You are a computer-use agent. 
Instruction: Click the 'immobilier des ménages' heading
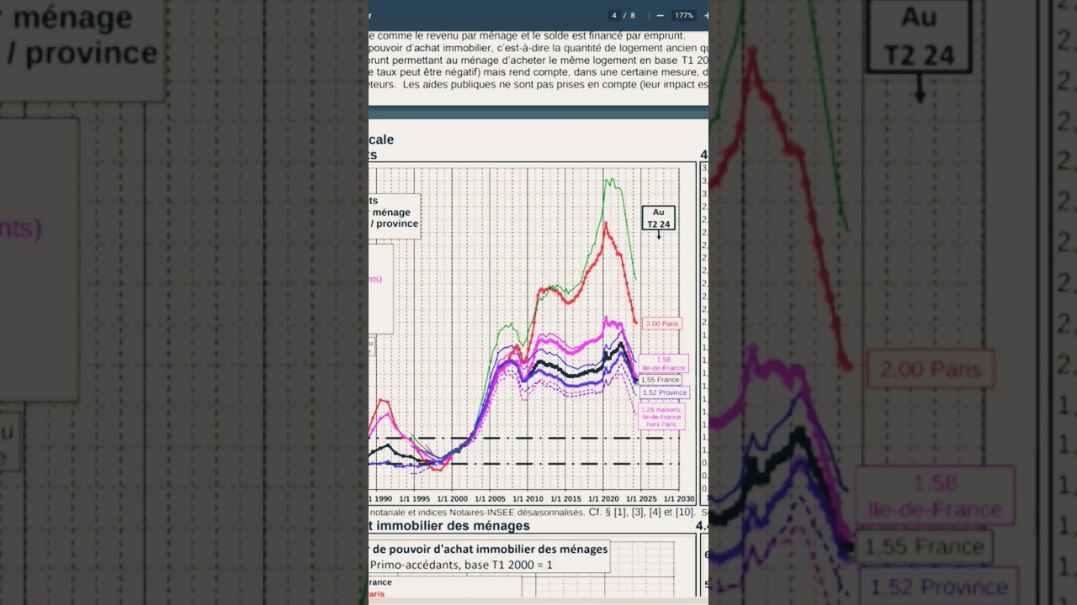[454, 526]
